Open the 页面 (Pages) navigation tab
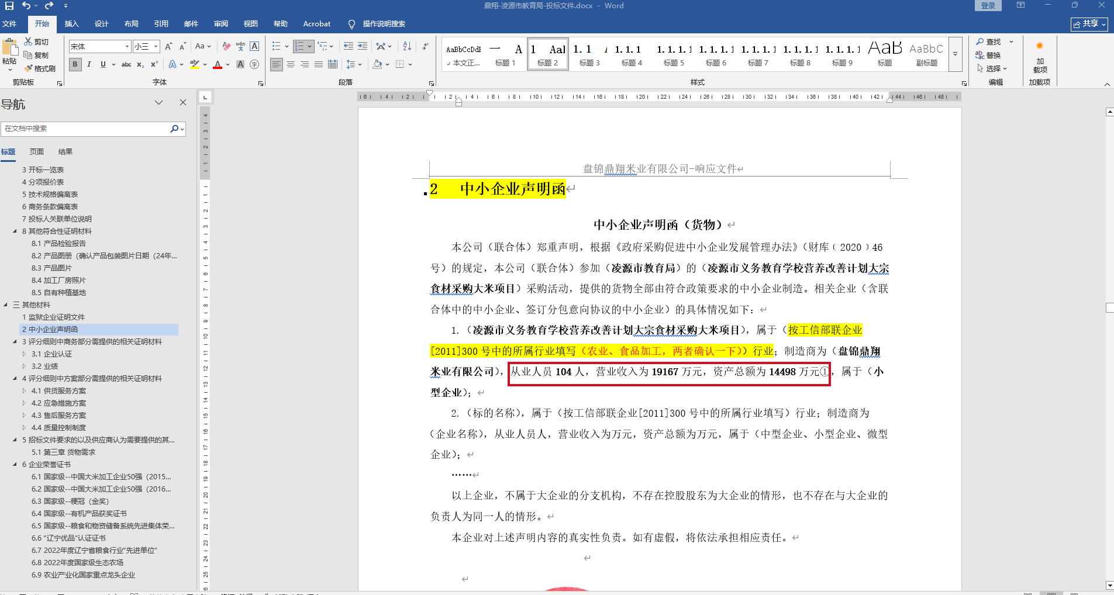The image size is (1114, 595). (x=37, y=152)
